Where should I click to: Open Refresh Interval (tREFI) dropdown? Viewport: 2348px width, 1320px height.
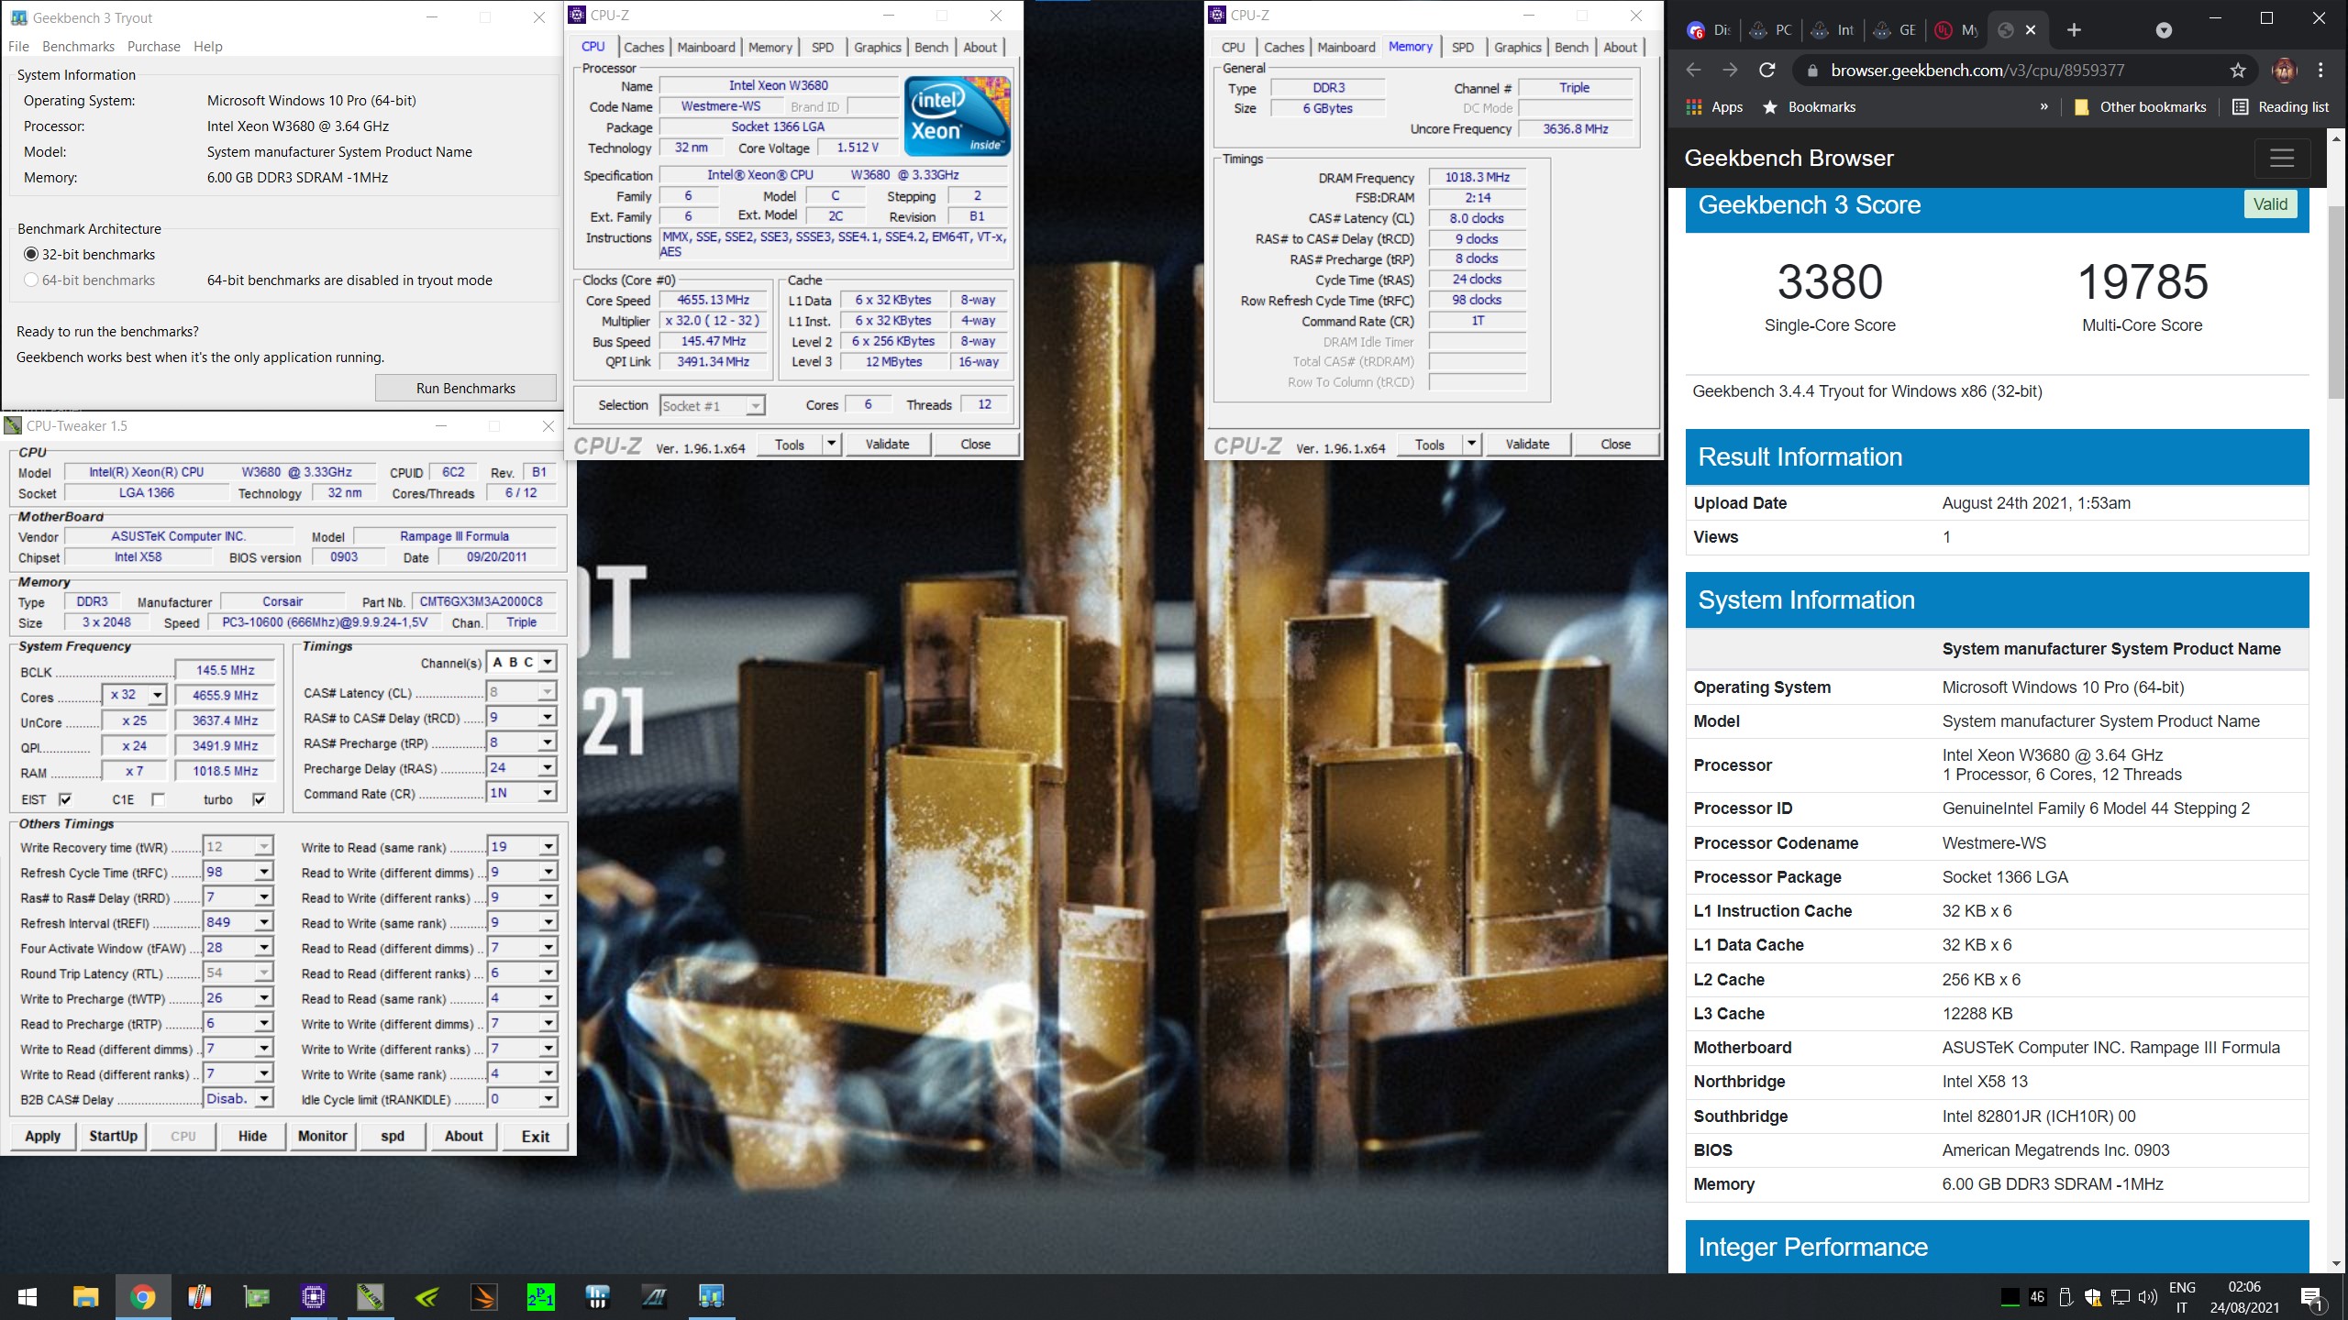264,922
